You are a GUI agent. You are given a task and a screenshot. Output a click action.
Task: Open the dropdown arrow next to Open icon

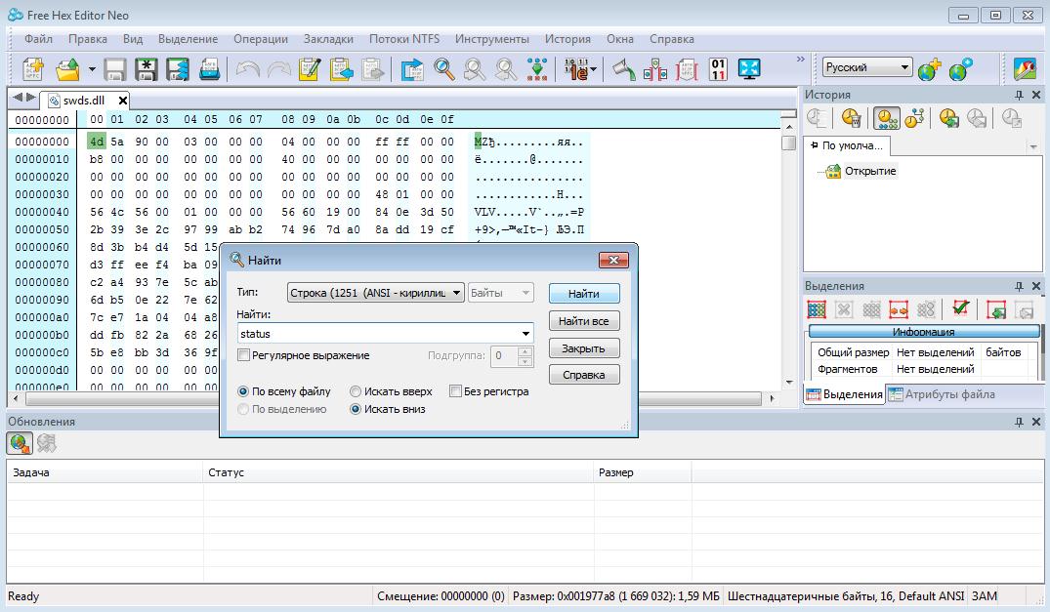click(x=92, y=69)
